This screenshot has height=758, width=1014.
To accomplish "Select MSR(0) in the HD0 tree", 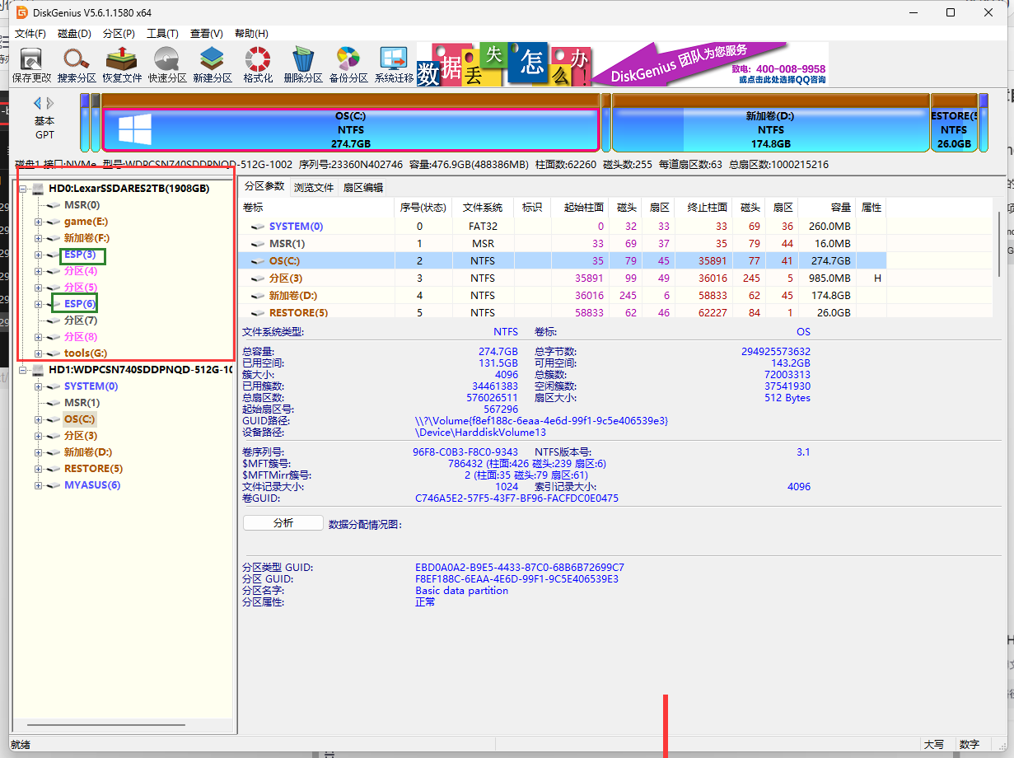I will click(82, 205).
